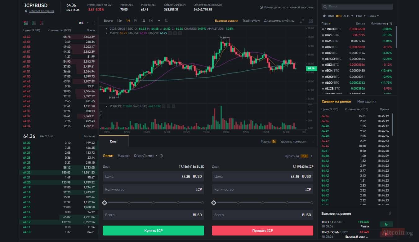The height and width of the screenshot is (242, 419).
Task: Open Стоп-Лимит order type dropdown
Action: 145,156
